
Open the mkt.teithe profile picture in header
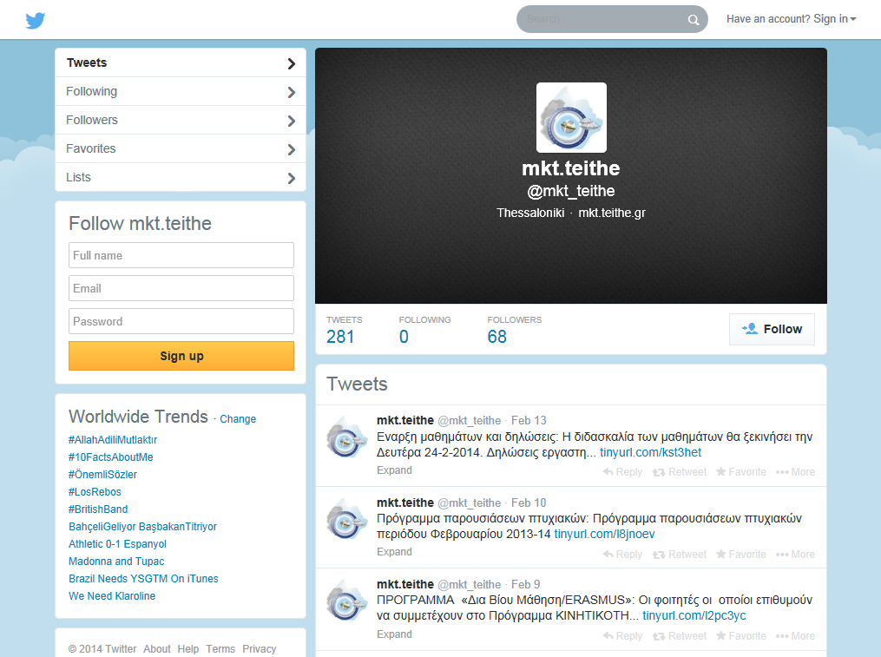pos(571,117)
